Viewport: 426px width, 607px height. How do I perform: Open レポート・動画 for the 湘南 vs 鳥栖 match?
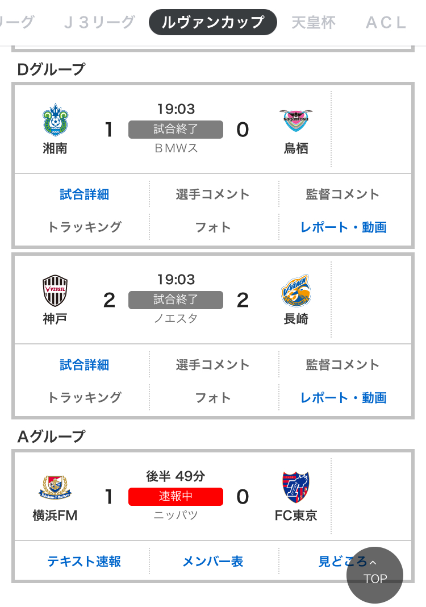point(343,227)
